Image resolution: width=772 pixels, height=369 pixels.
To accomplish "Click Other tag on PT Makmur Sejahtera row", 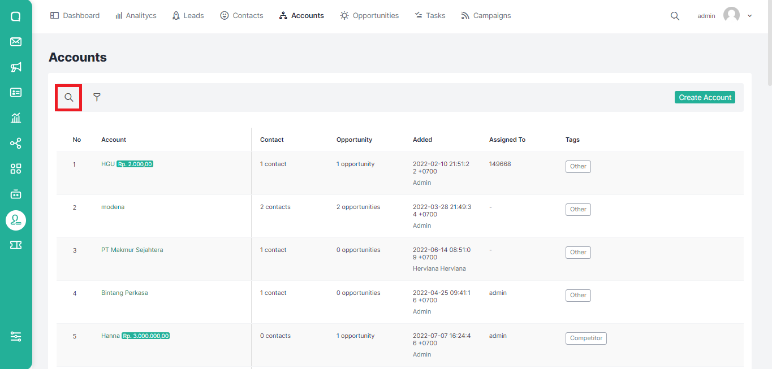I will pyautogui.click(x=578, y=253).
